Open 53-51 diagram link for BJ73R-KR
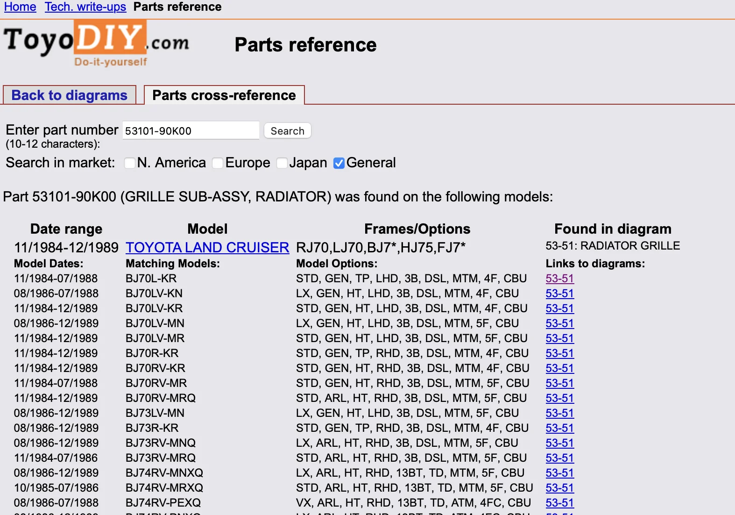Screen dimensions: 735x515 click(x=560, y=428)
